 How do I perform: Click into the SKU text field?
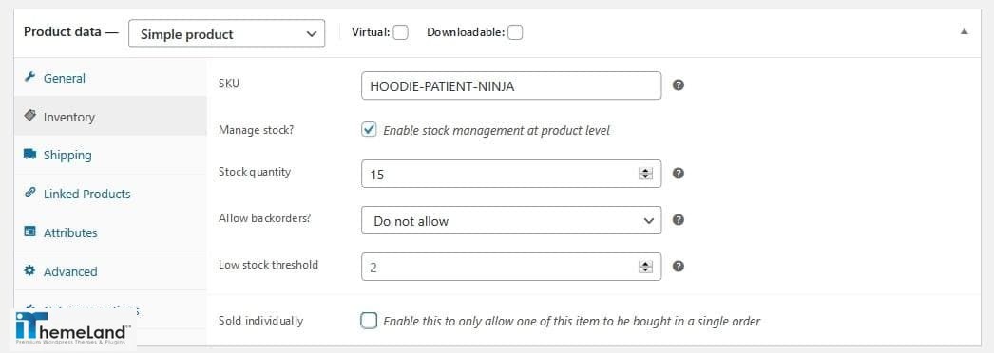511,85
